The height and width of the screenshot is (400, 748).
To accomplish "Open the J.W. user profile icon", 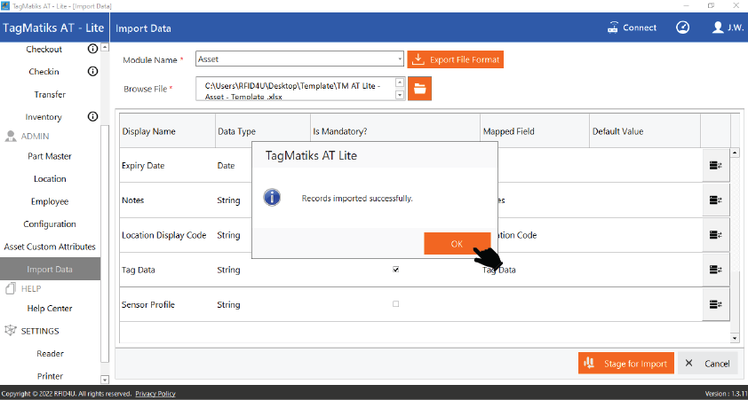I will click(718, 27).
